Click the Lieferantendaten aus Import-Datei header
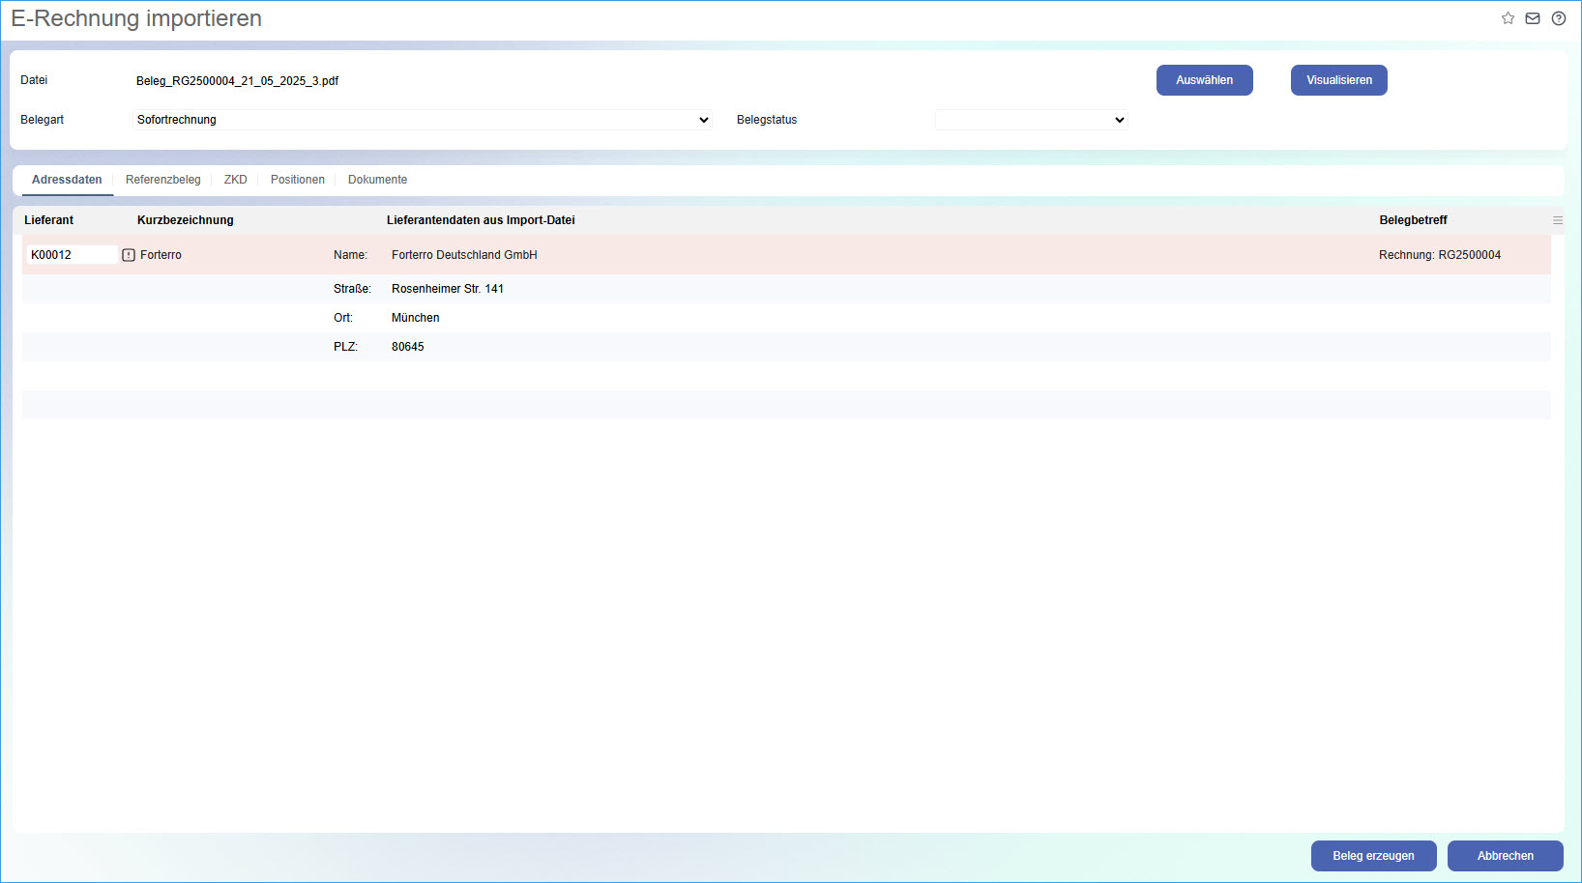Viewport: 1582px width, 883px height. [481, 220]
